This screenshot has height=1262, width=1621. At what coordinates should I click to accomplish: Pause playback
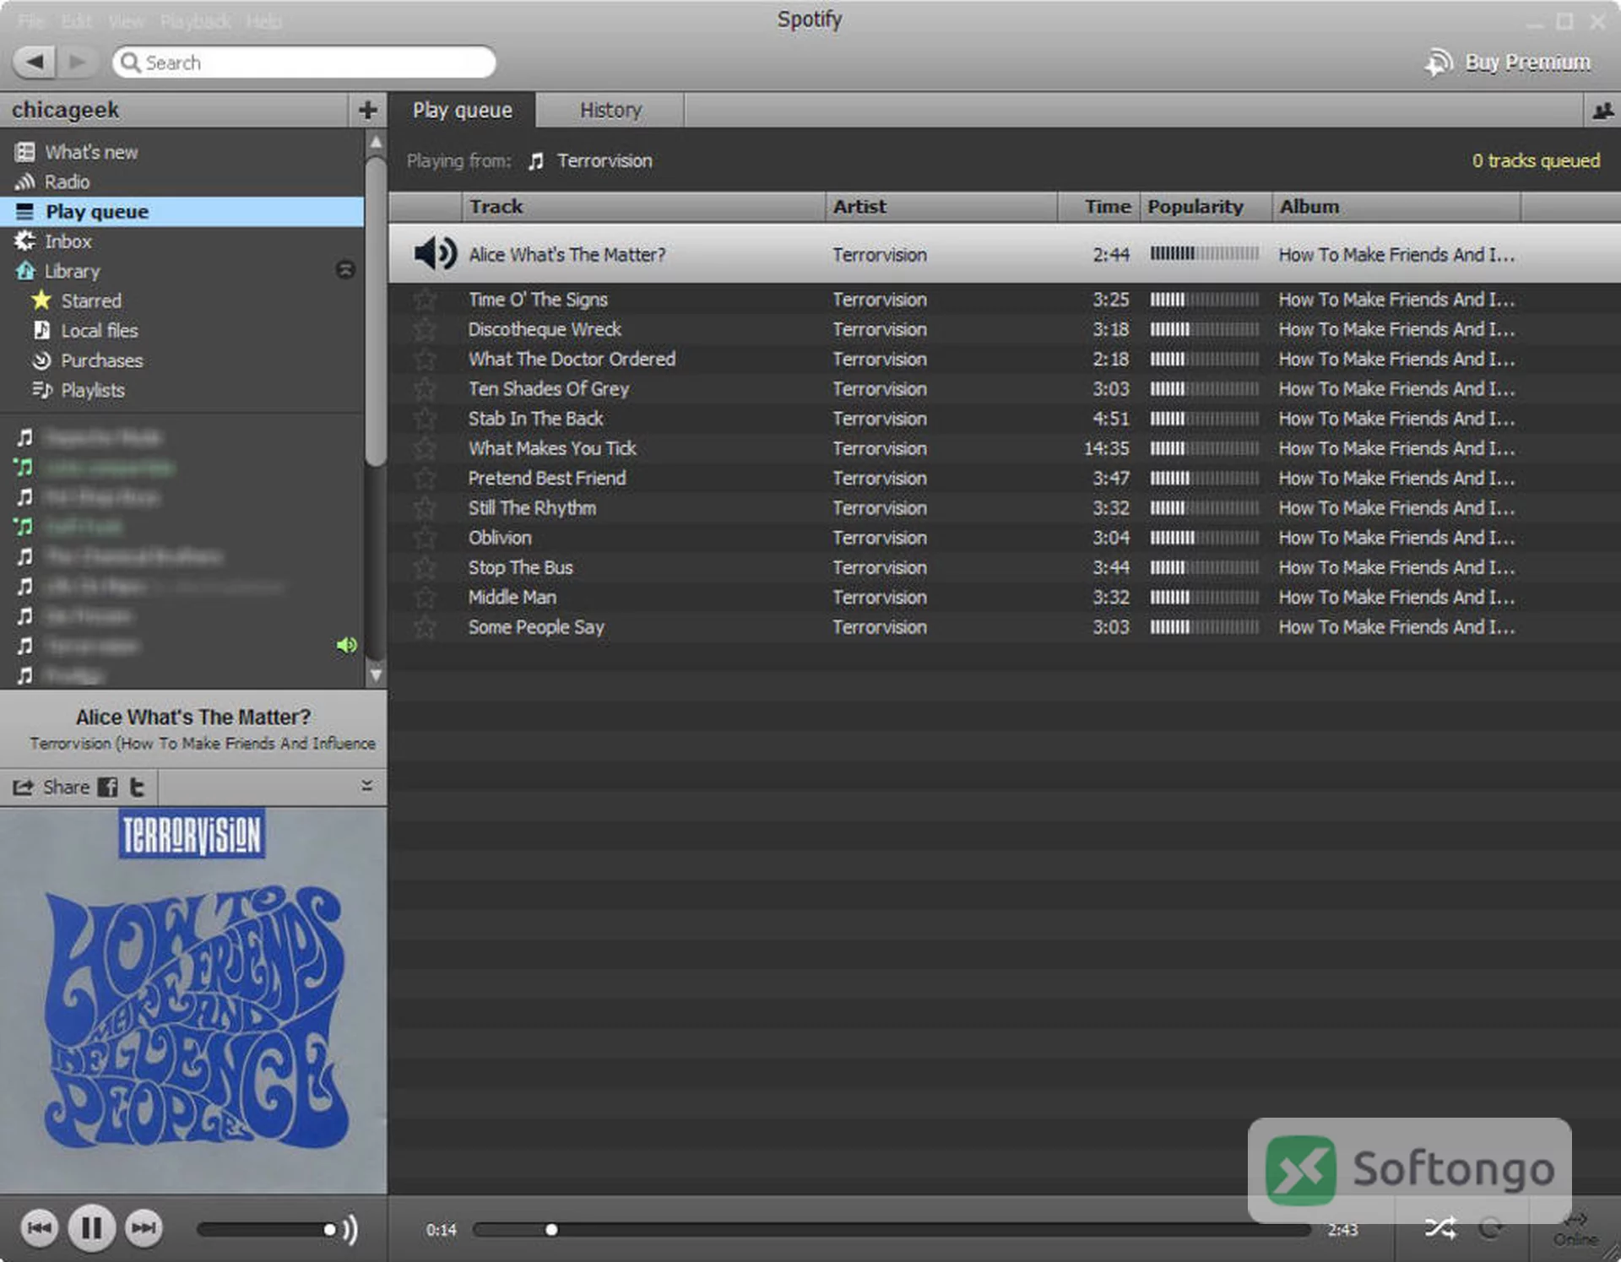91,1227
